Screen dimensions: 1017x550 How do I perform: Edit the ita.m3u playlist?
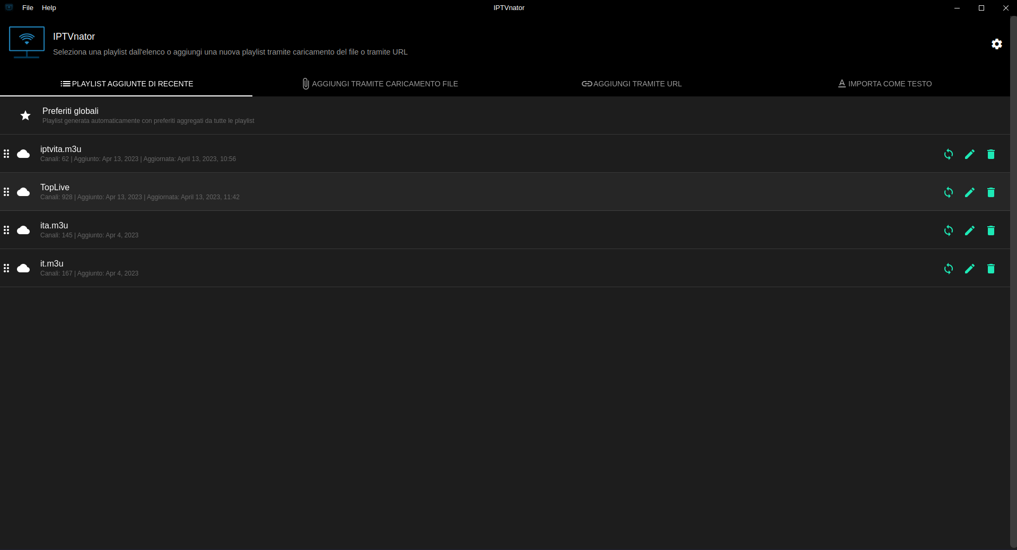pyautogui.click(x=970, y=230)
